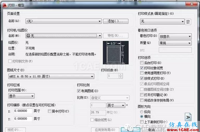Viewport: 200px width, 132px height.
Task: Uncheck 布满图纸 checkbox
Action: click(79, 91)
